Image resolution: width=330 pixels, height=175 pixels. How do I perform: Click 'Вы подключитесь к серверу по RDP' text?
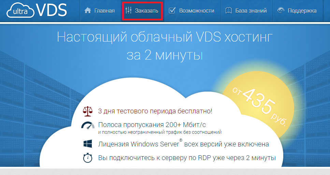pyautogui.click(x=155, y=158)
